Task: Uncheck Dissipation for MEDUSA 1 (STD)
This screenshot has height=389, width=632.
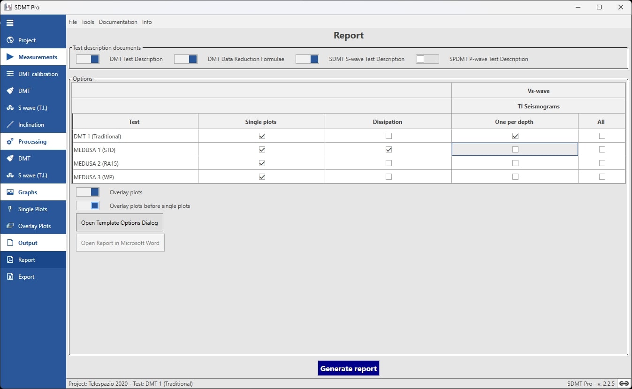Action: point(388,150)
